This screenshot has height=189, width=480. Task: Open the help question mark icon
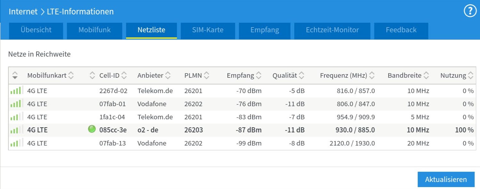click(x=470, y=12)
